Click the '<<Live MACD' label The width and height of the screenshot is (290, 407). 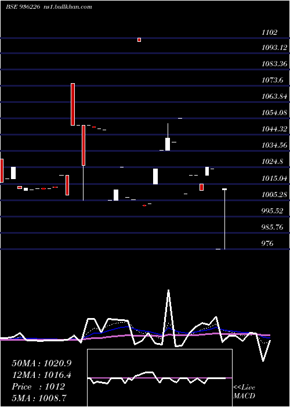coord(244,391)
